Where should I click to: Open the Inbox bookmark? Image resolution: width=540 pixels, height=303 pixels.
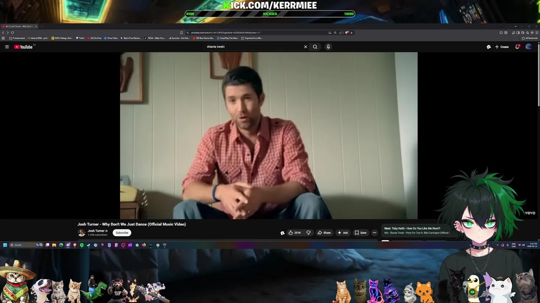pyautogui.click(x=39, y=38)
